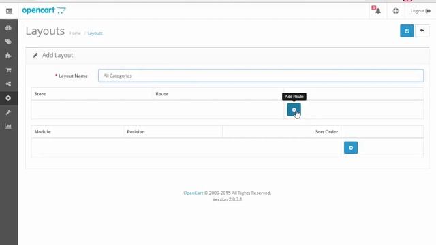
Task: Toggle the sidebar menu hamburger icon
Action: click(9, 11)
